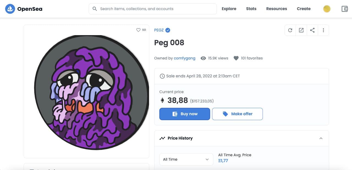
Task: Open the All Time range dropdown
Action: point(186,159)
